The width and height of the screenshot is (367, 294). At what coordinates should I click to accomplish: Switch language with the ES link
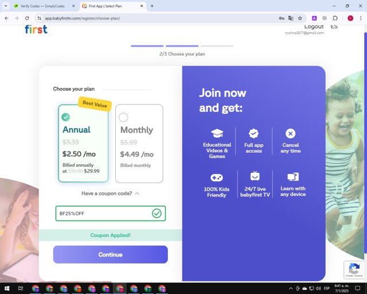334,27
